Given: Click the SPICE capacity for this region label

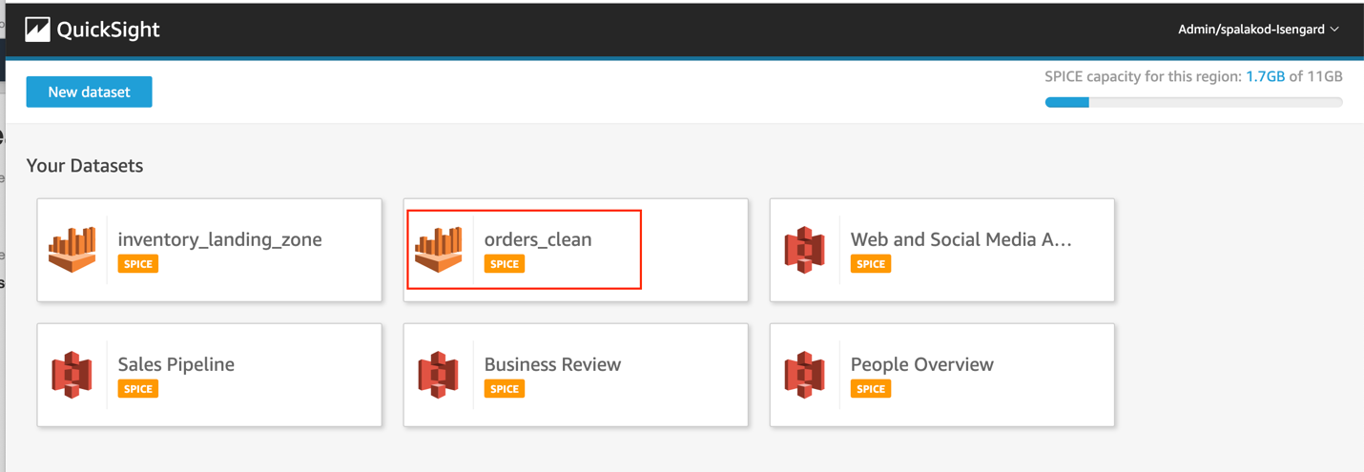Looking at the screenshot, I should (1143, 76).
